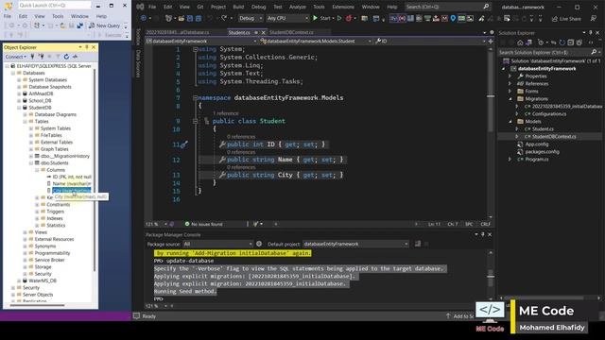Click clear console icon in Package Manager Console
605x340 pixels.
pos(418,244)
